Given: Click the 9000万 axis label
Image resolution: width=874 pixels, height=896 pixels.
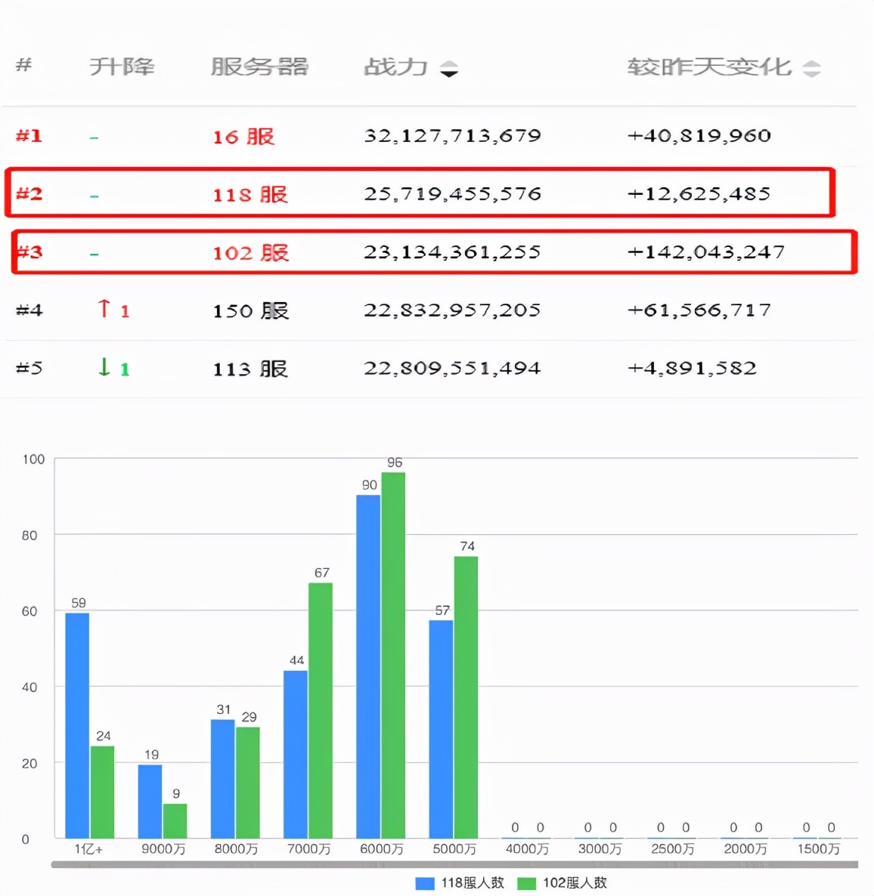Looking at the screenshot, I should coord(163,849).
